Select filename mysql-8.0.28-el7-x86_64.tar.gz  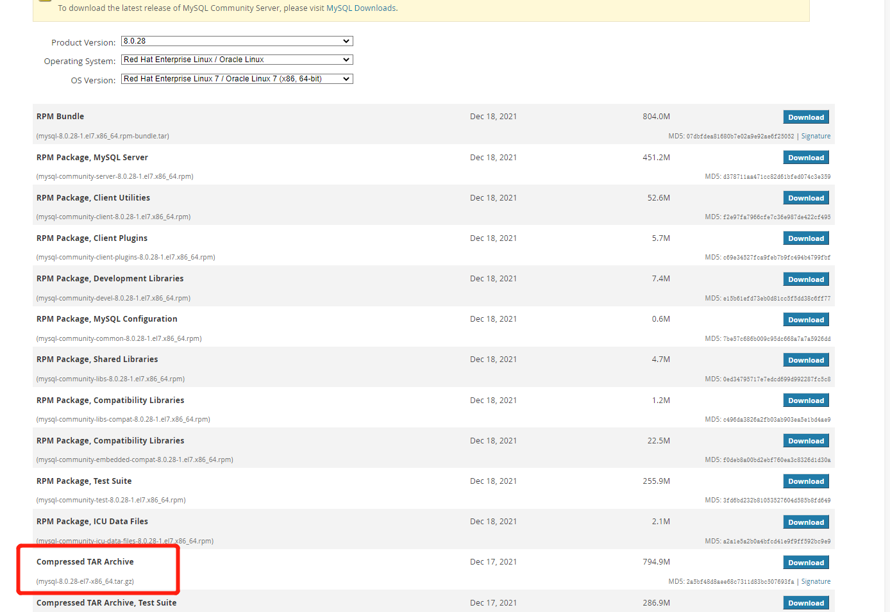[x=85, y=581]
